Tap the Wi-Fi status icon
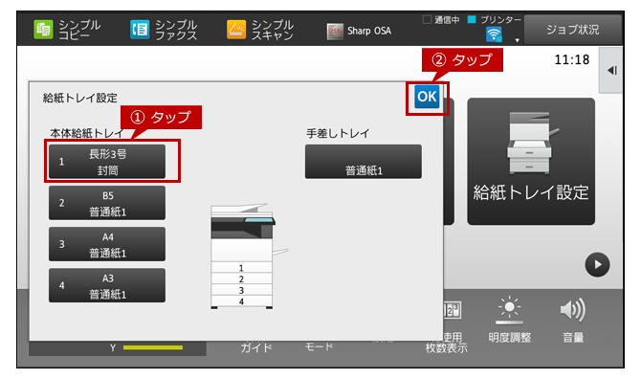Image resolution: width=641 pixels, height=379 pixels. tap(494, 34)
